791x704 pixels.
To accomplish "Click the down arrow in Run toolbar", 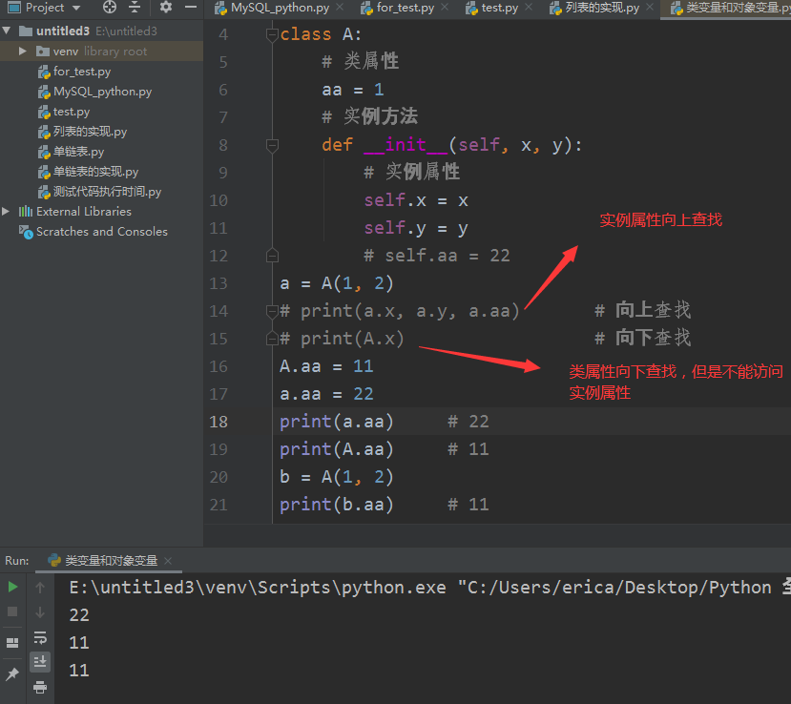I will click(x=40, y=612).
